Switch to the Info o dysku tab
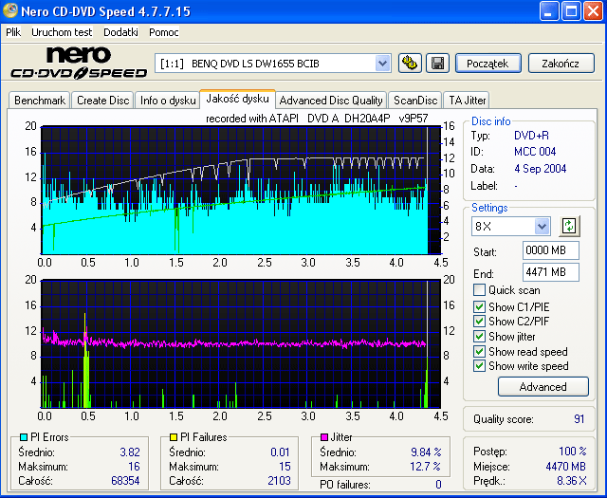Viewport: 607px width, 498px height. point(168,101)
